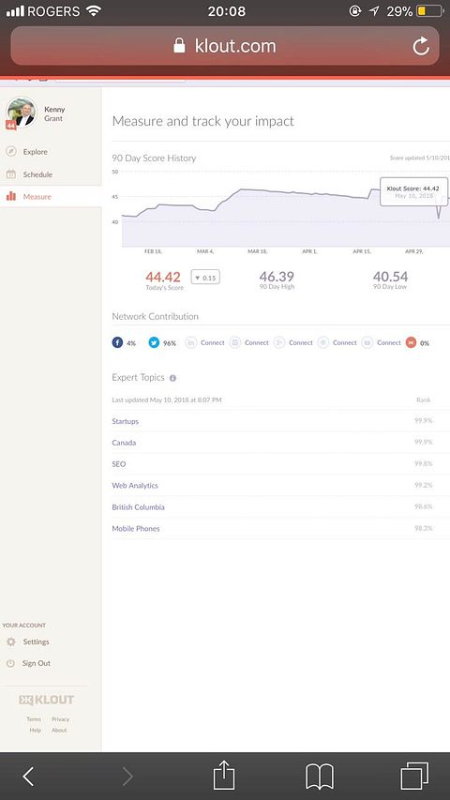This screenshot has width=450, height=800.
Task: Click the Connect link beside LinkedIn icon
Action: tap(213, 343)
